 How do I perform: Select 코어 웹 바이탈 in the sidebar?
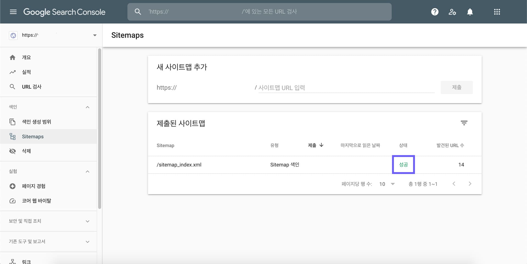36,201
